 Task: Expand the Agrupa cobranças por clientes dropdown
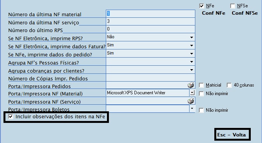(191, 70)
